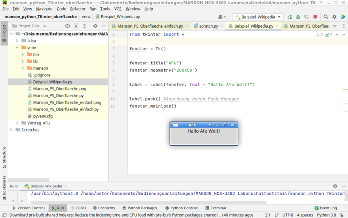Open IDE settings gear in top toolbar
The width and height of the screenshot is (348, 218).
click(334, 17)
